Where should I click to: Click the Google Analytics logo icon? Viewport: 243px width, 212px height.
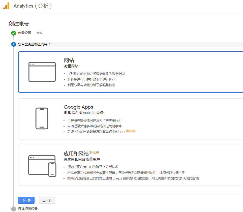[6, 6]
